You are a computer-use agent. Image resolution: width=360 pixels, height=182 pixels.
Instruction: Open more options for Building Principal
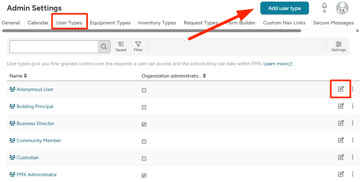click(353, 106)
